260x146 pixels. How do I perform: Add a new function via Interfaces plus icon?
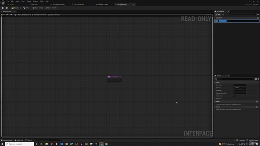258,18
